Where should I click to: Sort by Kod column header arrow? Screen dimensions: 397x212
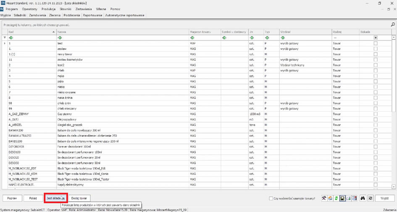click(x=53, y=32)
